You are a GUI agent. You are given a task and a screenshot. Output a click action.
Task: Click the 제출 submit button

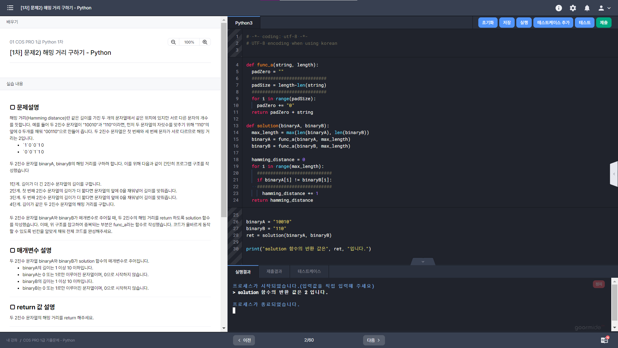click(x=604, y=23)
